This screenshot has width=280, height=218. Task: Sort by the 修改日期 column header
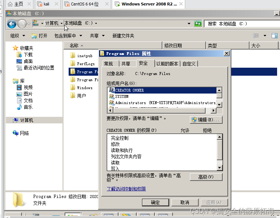tap(184, 45)
